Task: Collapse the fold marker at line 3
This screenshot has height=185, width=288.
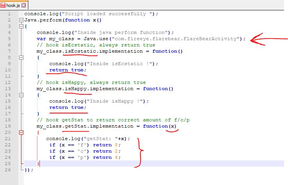Action: [x=21, y=26]
